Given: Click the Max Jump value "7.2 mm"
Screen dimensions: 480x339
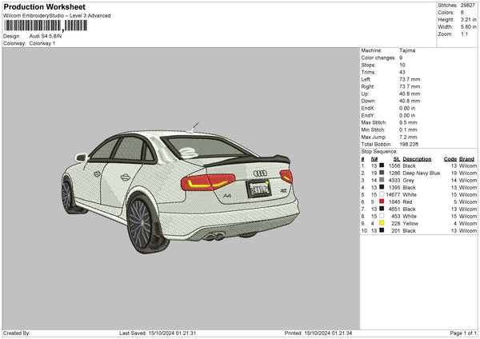Looking at the screenshot, I should point(408,137).
